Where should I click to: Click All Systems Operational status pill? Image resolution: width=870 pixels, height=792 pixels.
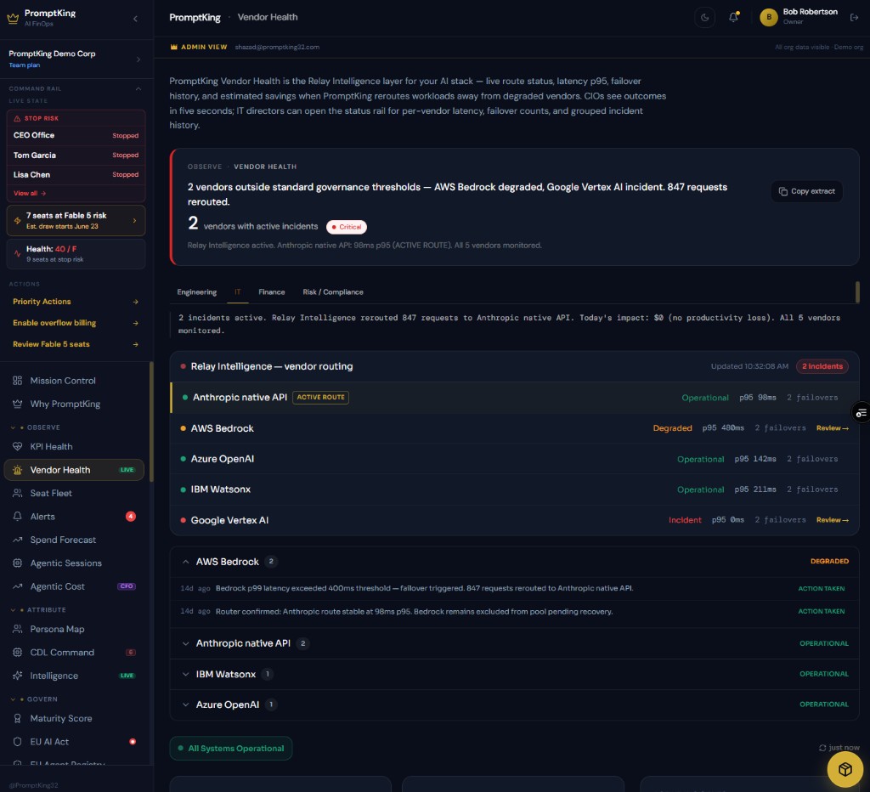tap(231, 748)
